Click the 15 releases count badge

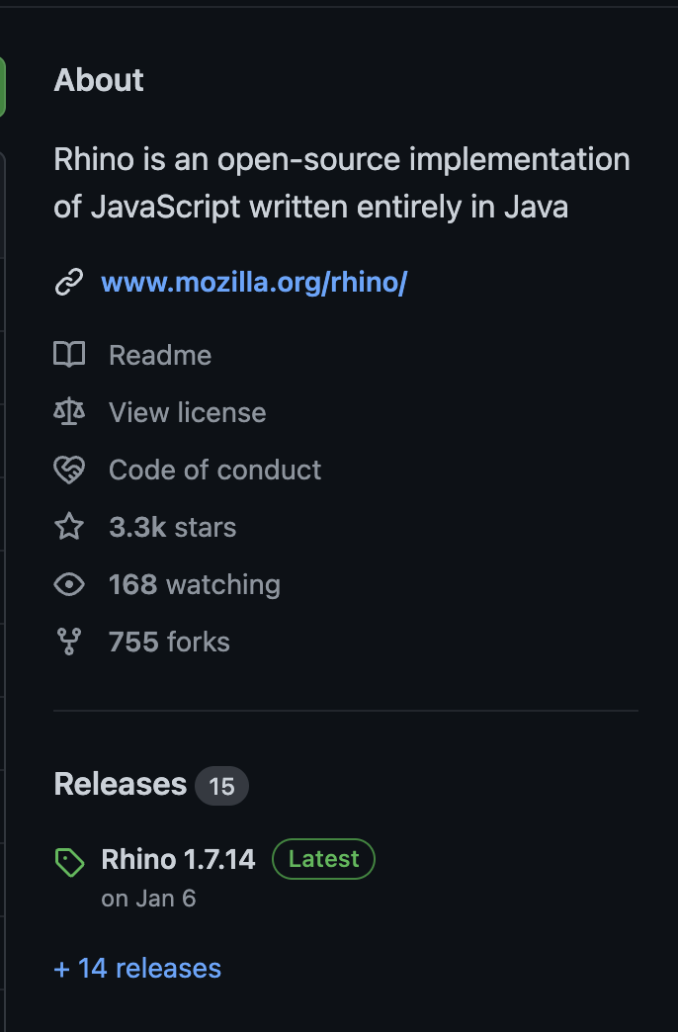(x=221, y=786)
